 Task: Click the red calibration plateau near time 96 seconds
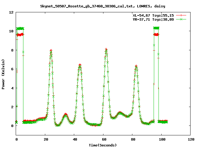click(x=156, y=35)
